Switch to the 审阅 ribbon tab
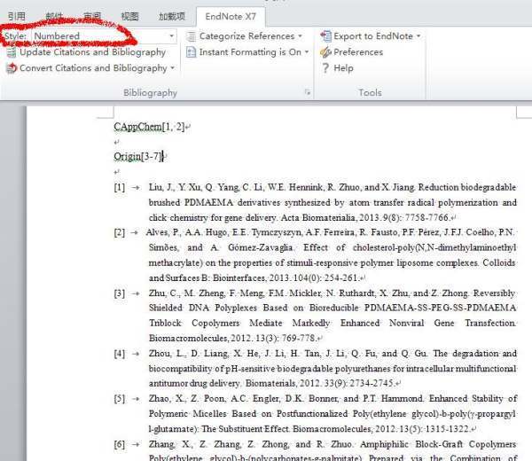Viewport: 532px width, 461px height. [x=92, y=16]
